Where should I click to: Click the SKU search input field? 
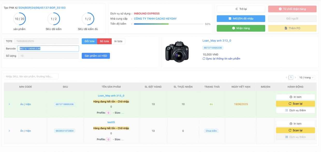[31, 77]
